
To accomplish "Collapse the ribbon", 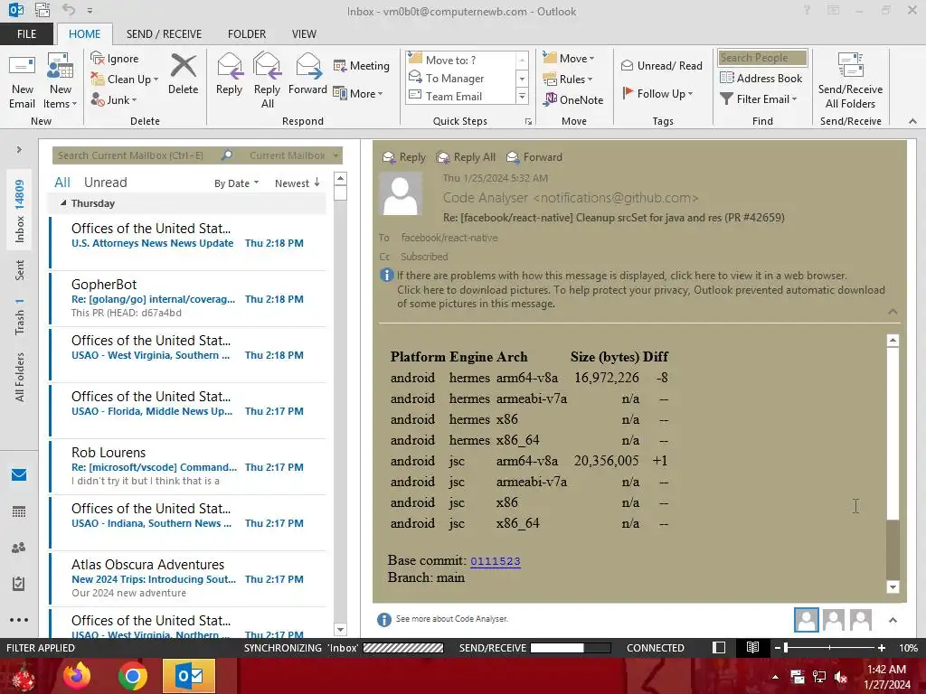I will tap(912, 121).
